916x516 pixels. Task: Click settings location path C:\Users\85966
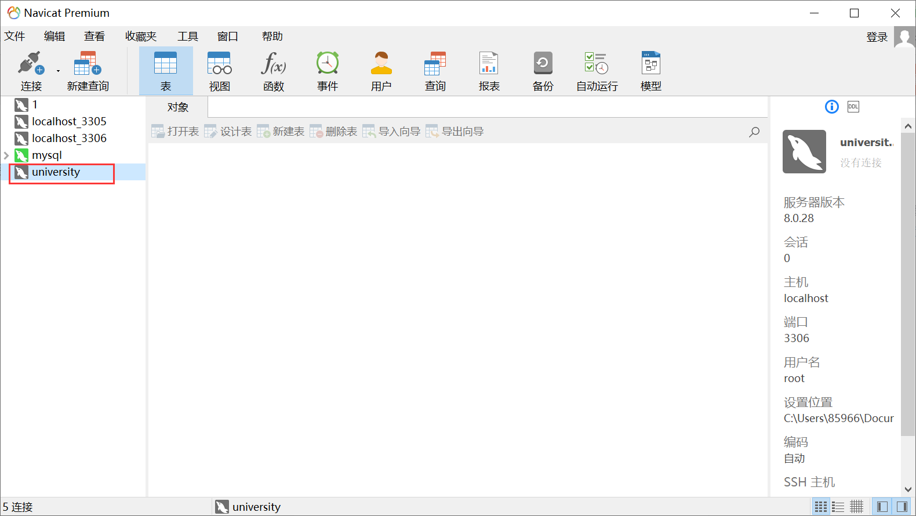point(839,419)
